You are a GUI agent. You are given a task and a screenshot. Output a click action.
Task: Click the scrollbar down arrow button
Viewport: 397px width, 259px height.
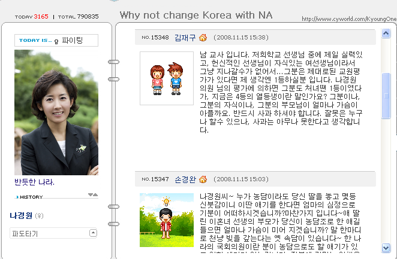click(386, 248)
